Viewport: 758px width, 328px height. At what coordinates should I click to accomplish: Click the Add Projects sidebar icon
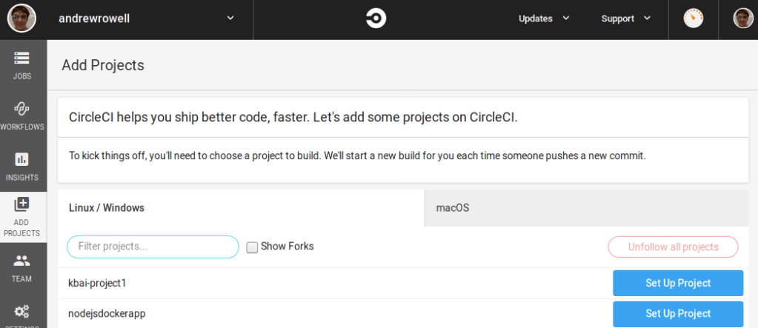point(22,204)
